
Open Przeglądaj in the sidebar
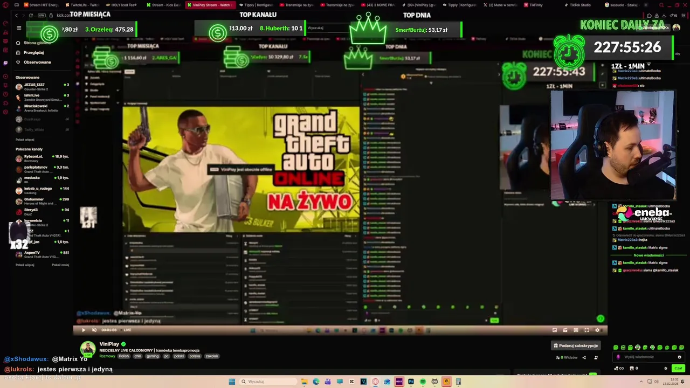point(30,52)
